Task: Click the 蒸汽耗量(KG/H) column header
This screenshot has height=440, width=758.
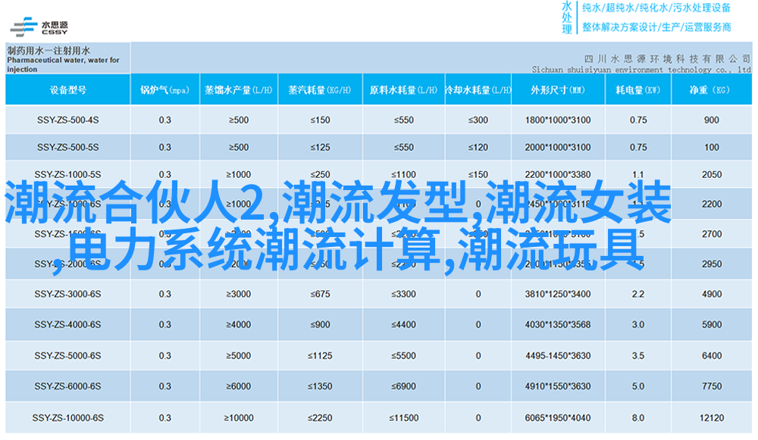Action: (319, 90)
